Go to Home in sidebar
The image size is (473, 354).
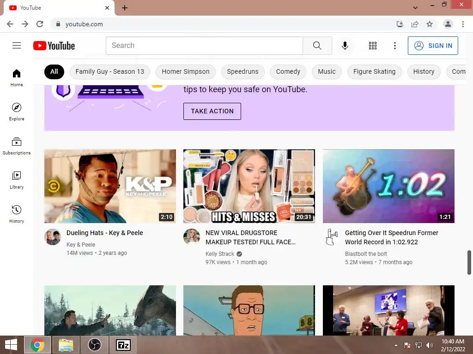(x=17, y=77)
